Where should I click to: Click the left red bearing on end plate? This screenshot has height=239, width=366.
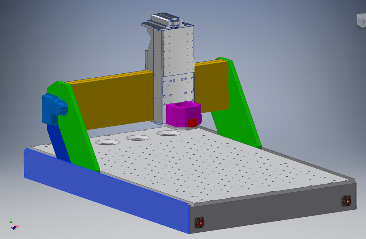pos(199,223)
